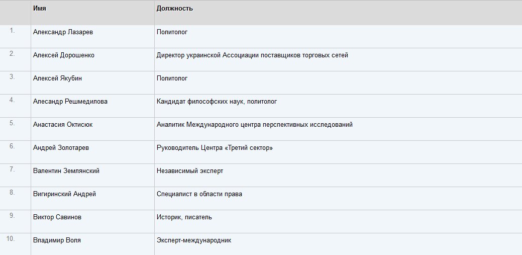Click the Историк, писатель position
The image size is (522, 255).
point(184,217)
